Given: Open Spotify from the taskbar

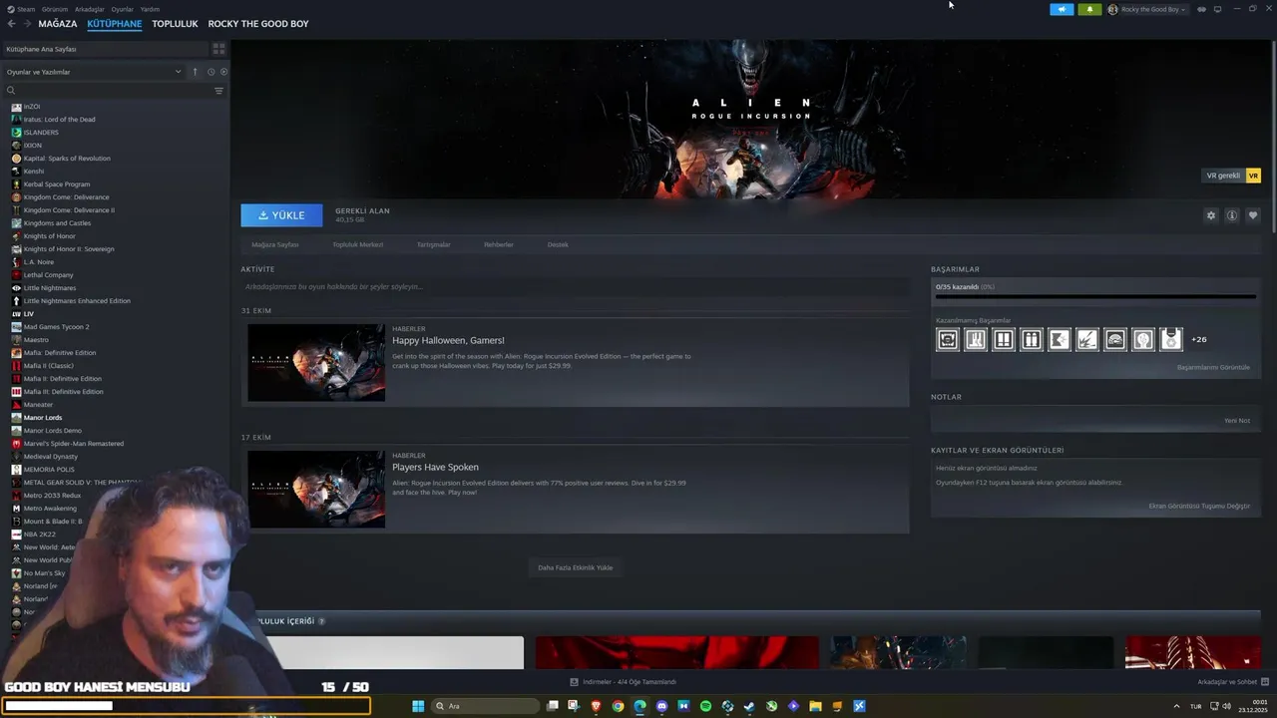Looking at the screenshot, I should [705, 706].
